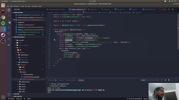Click the uploadAvatar breadcrumb segment
This screenshot has height=100, width=179.
point(126,12)
